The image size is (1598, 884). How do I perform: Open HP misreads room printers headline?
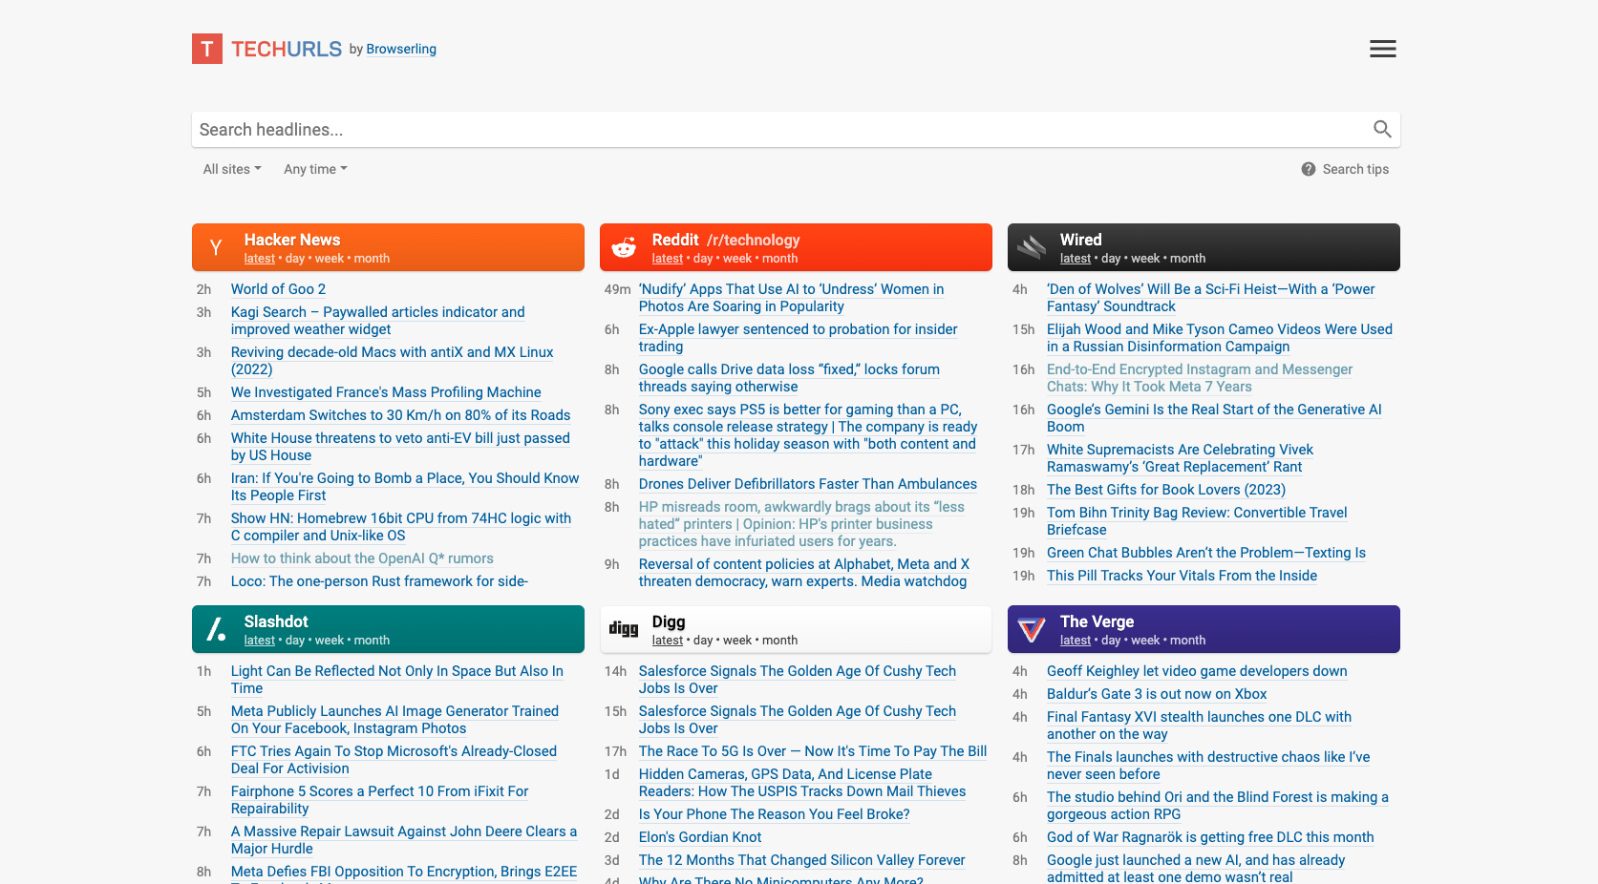pos(801,524)
